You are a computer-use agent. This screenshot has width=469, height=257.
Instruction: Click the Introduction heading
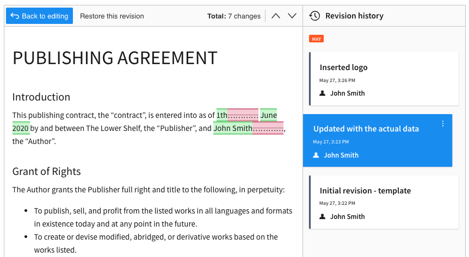pyautogui.click(x=41, y=97)
